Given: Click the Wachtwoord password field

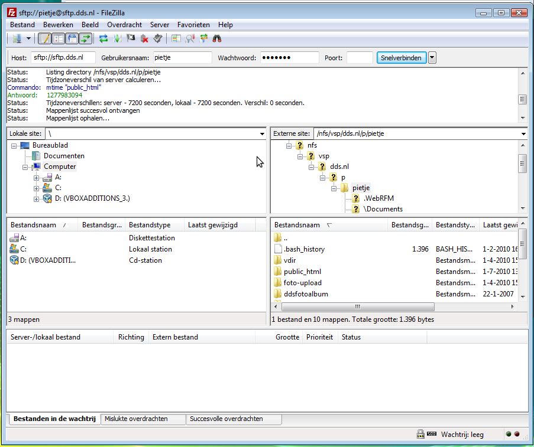Looking at the screenshot, I should (x=290, y=57).
